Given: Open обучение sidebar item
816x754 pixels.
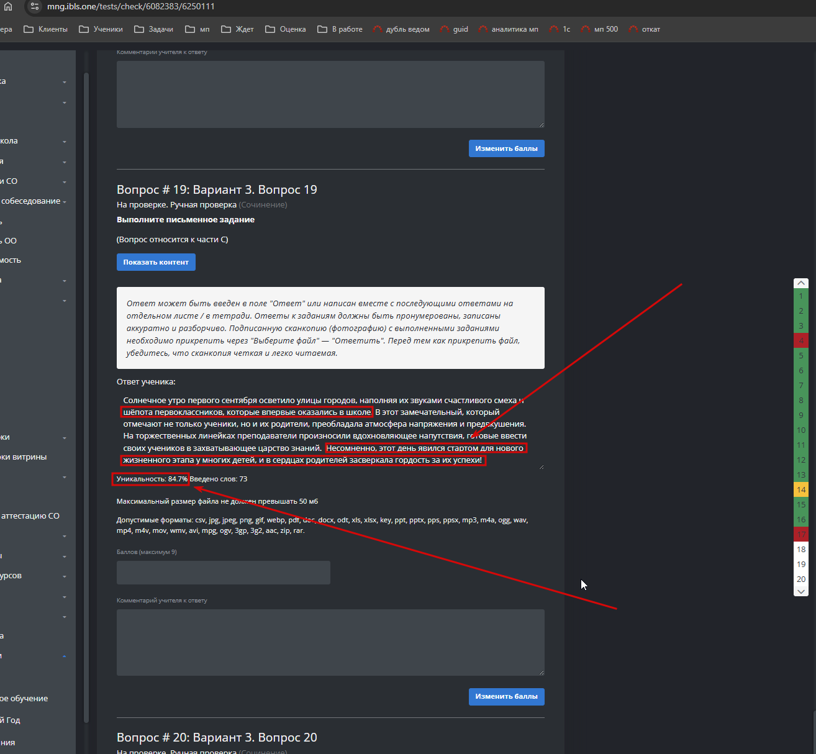Looking at the screenshot, I should (x=25, y=699).
